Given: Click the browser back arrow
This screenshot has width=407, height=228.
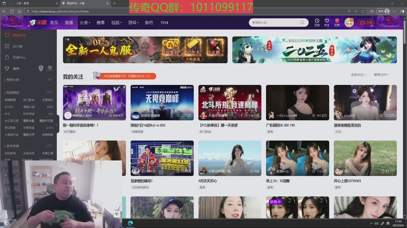Looking at the screenshot, I should tap(4, 11).
